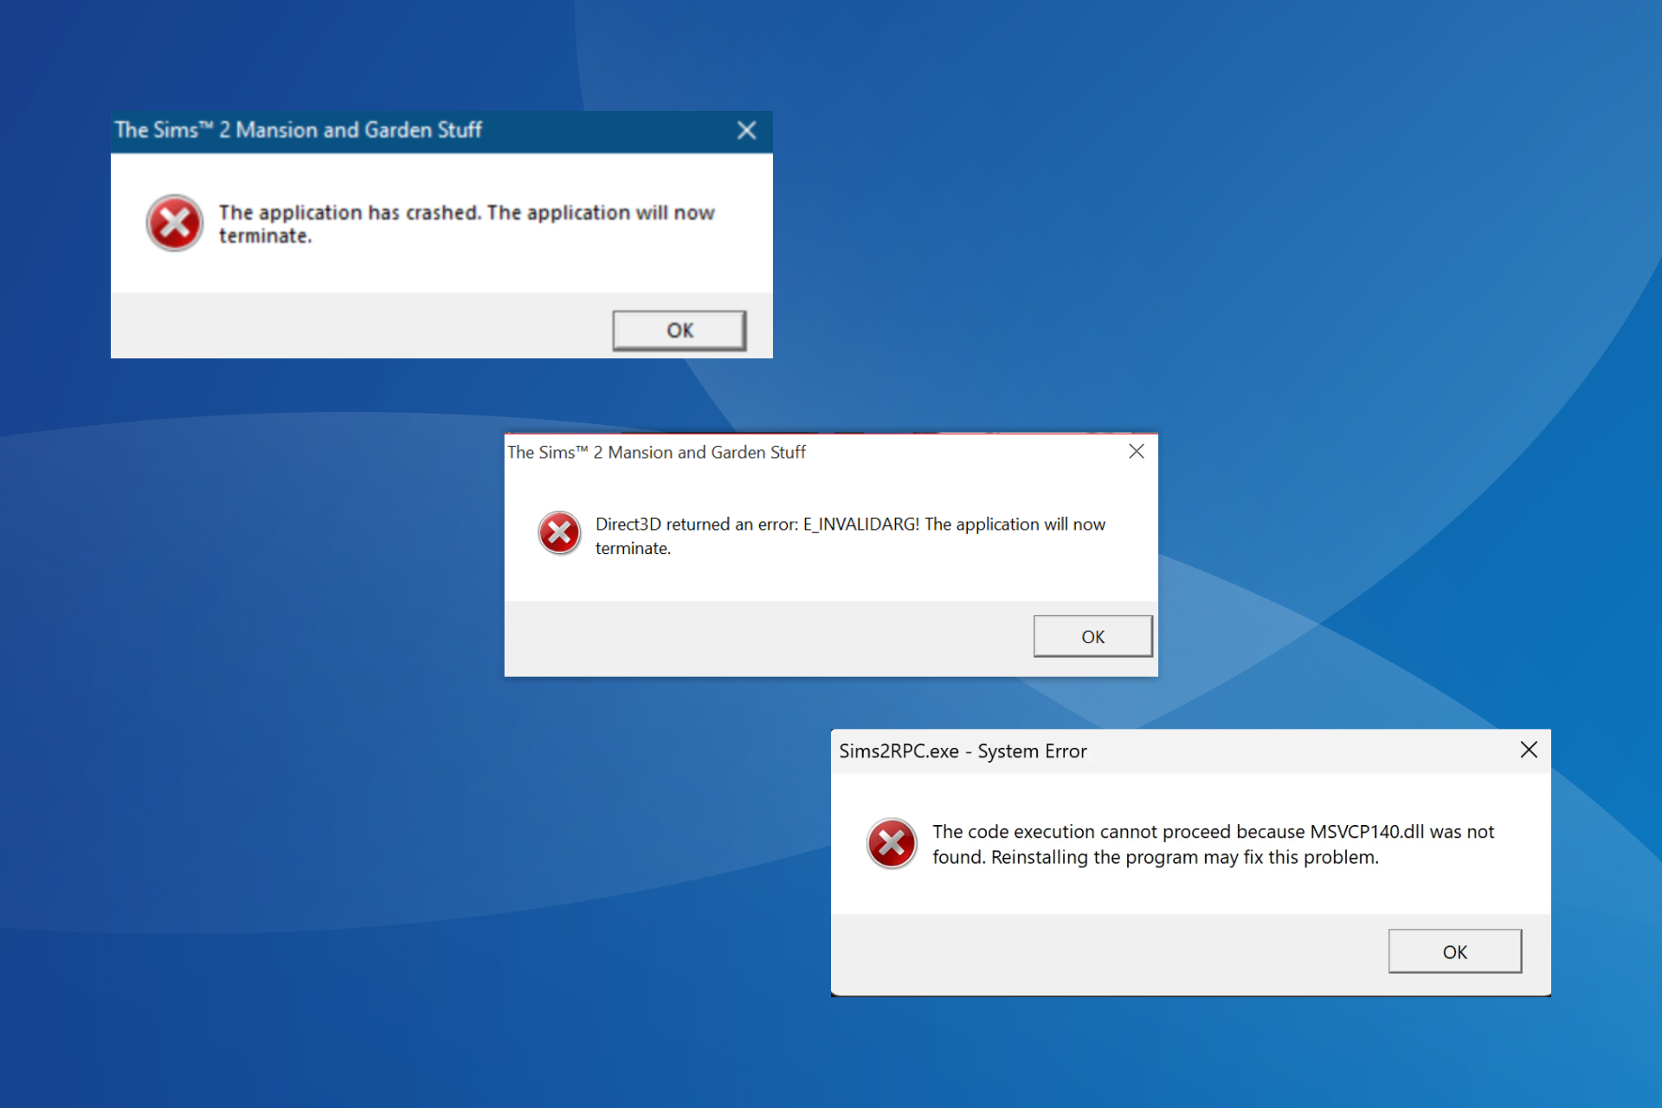Close the application has crashed dialog window
The width and height of the screenshot is (1662, 1108).
(x=746, y=131)
